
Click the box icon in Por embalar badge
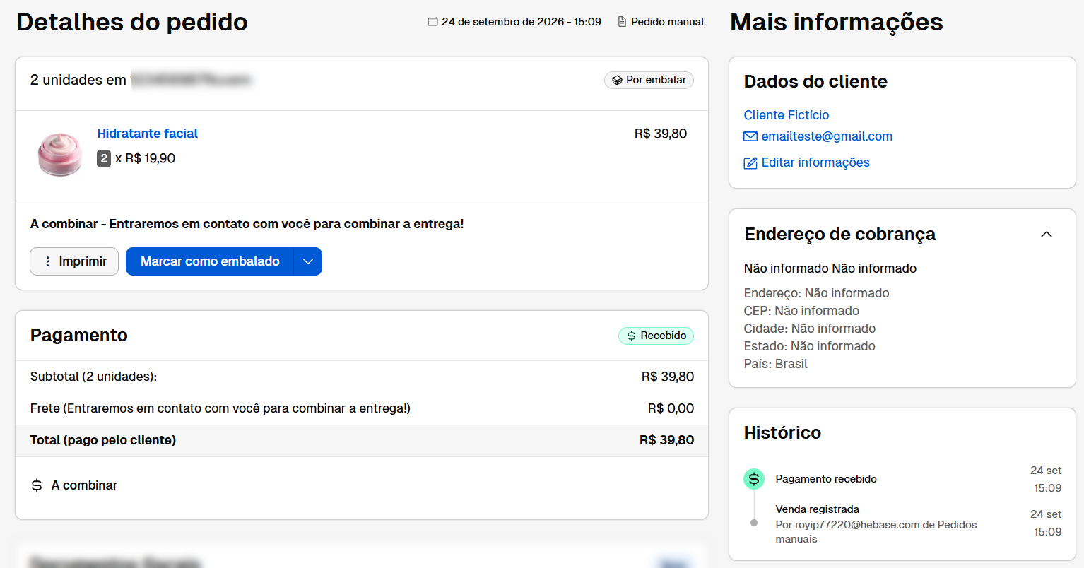click(617, 81)
